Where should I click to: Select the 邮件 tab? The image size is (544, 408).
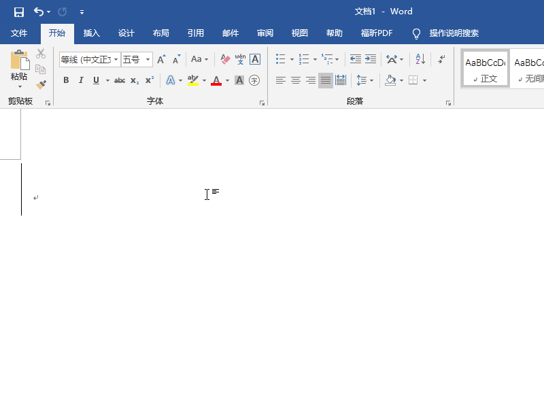coord(231,33)
